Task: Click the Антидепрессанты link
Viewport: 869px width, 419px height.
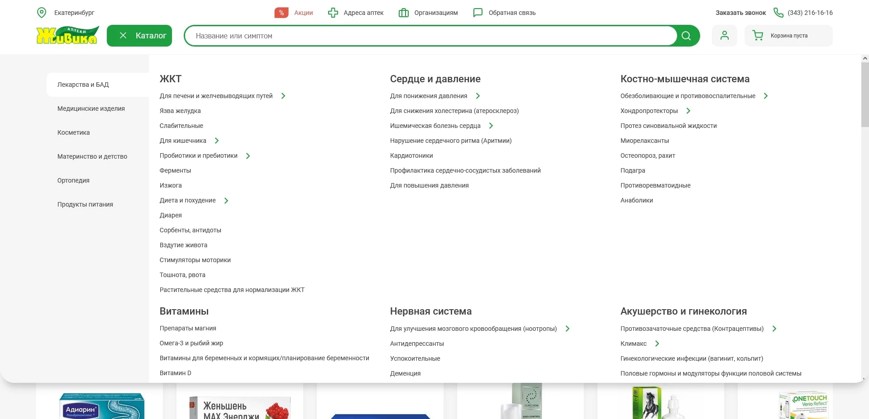Action: point(417,344)
